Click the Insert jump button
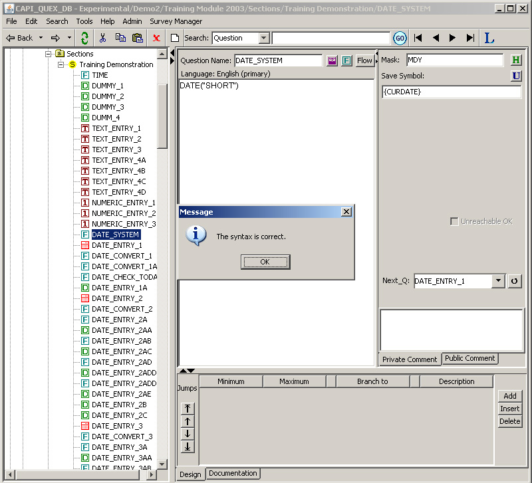 [x=509, y=409]
